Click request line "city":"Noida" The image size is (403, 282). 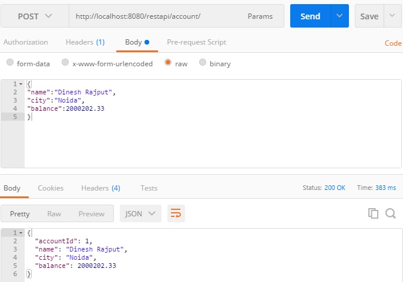[56, 100]
